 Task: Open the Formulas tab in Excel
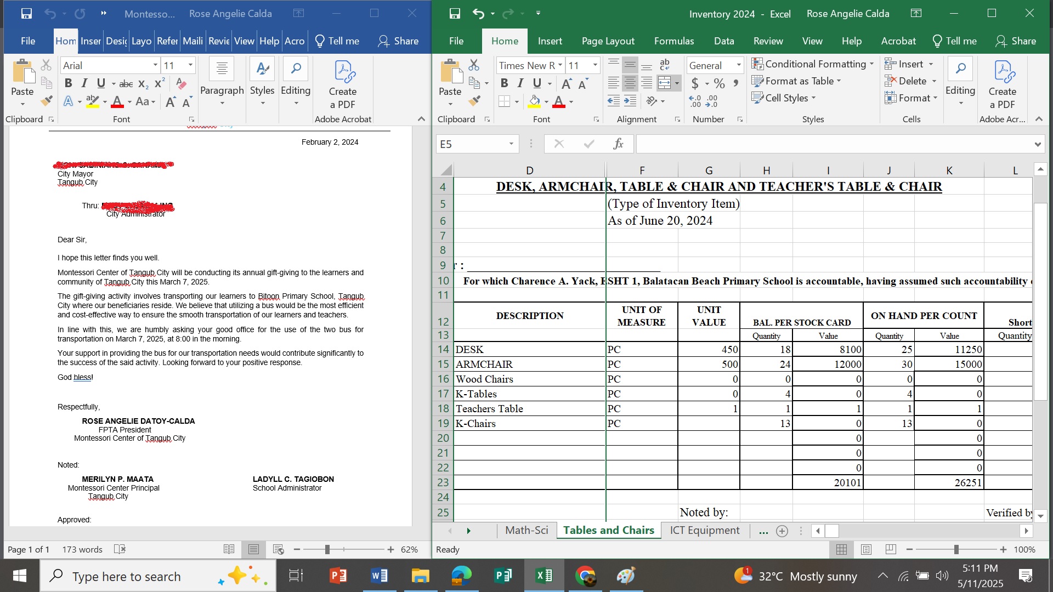[x=673, y=41]
